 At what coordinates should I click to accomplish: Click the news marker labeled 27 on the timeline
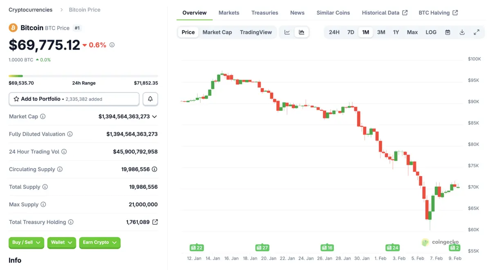click(262, 248)
